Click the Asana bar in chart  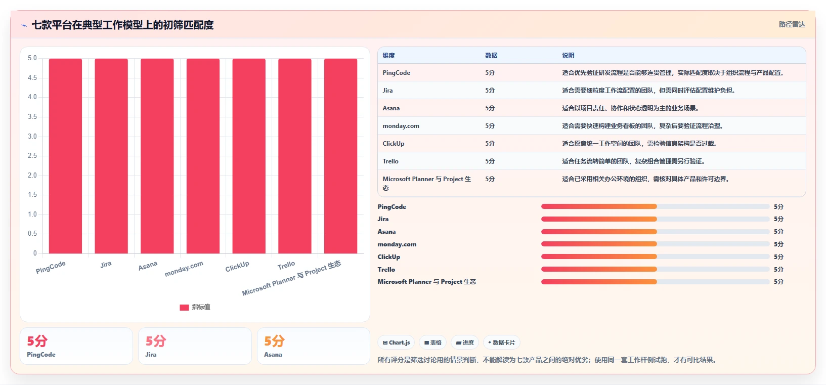point(157,156)
